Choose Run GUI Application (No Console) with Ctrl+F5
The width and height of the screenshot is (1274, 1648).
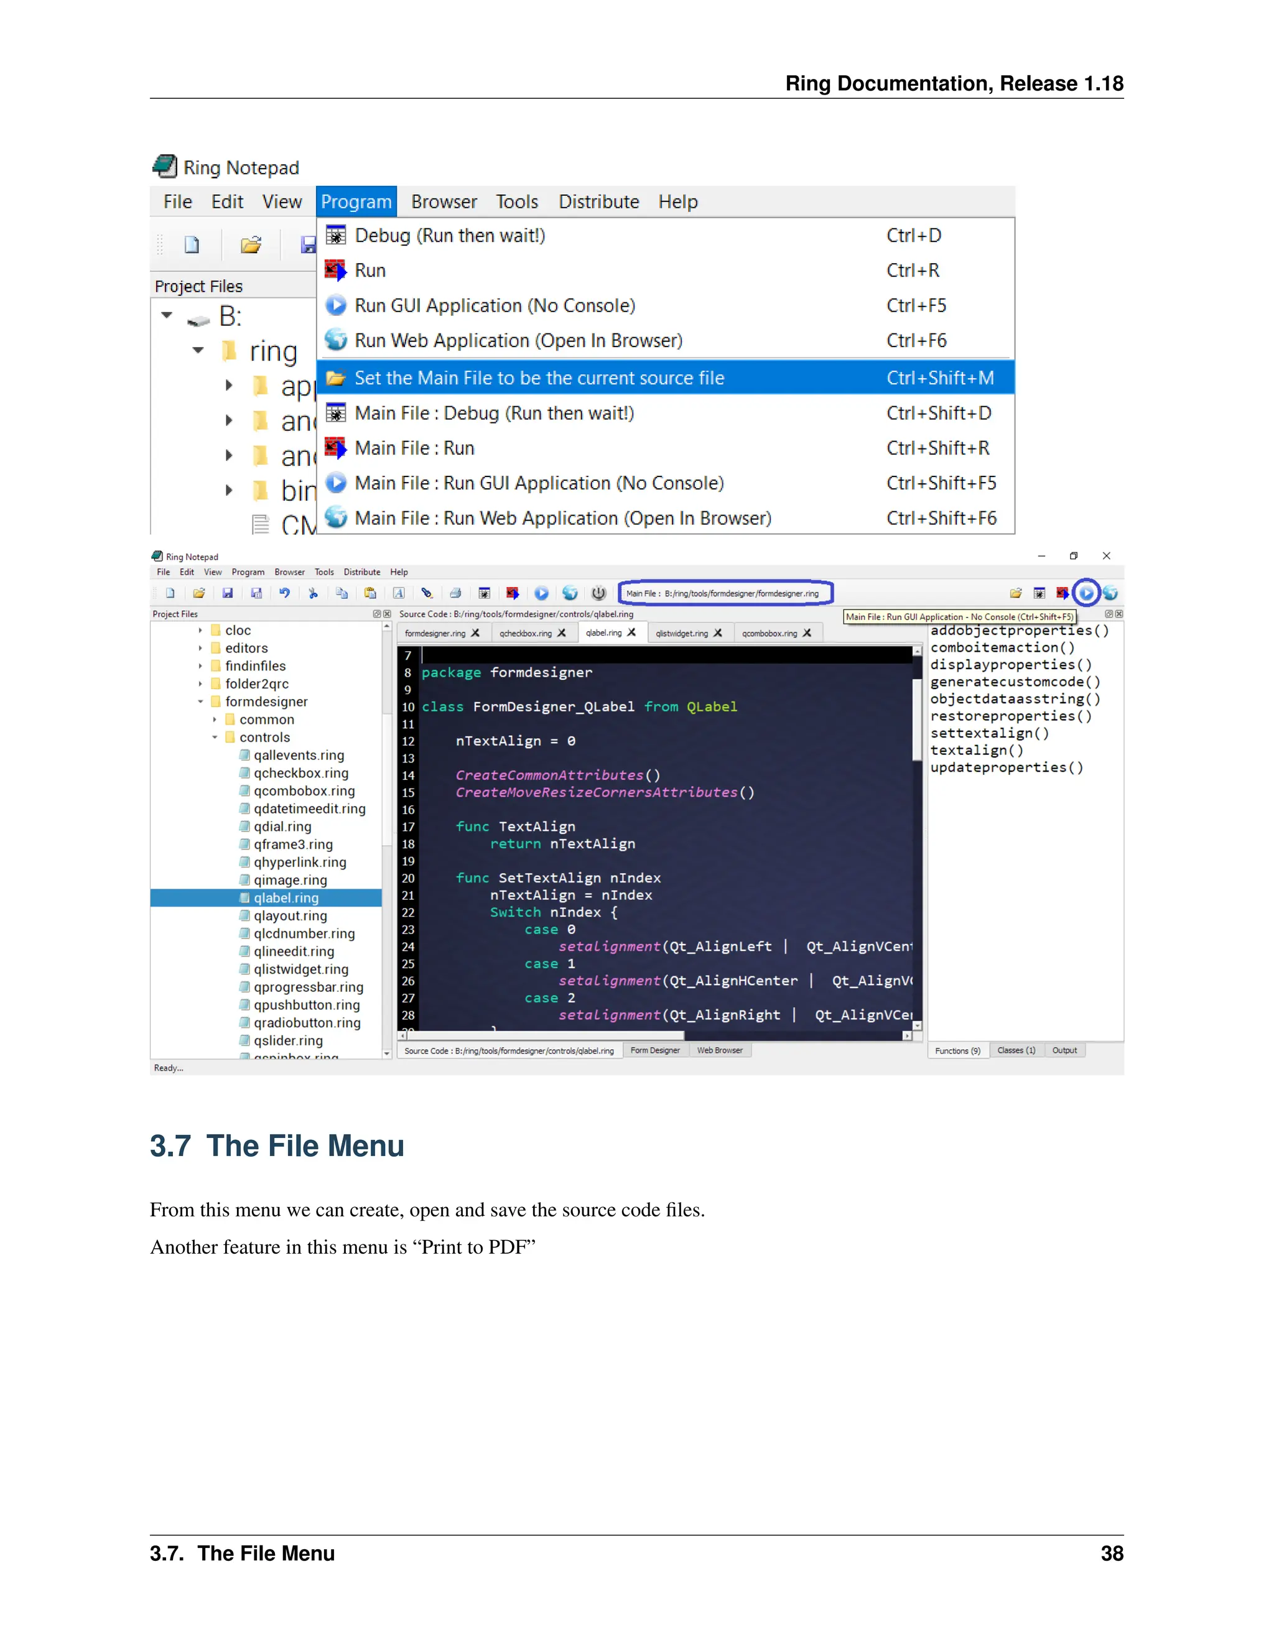(666, 305)
